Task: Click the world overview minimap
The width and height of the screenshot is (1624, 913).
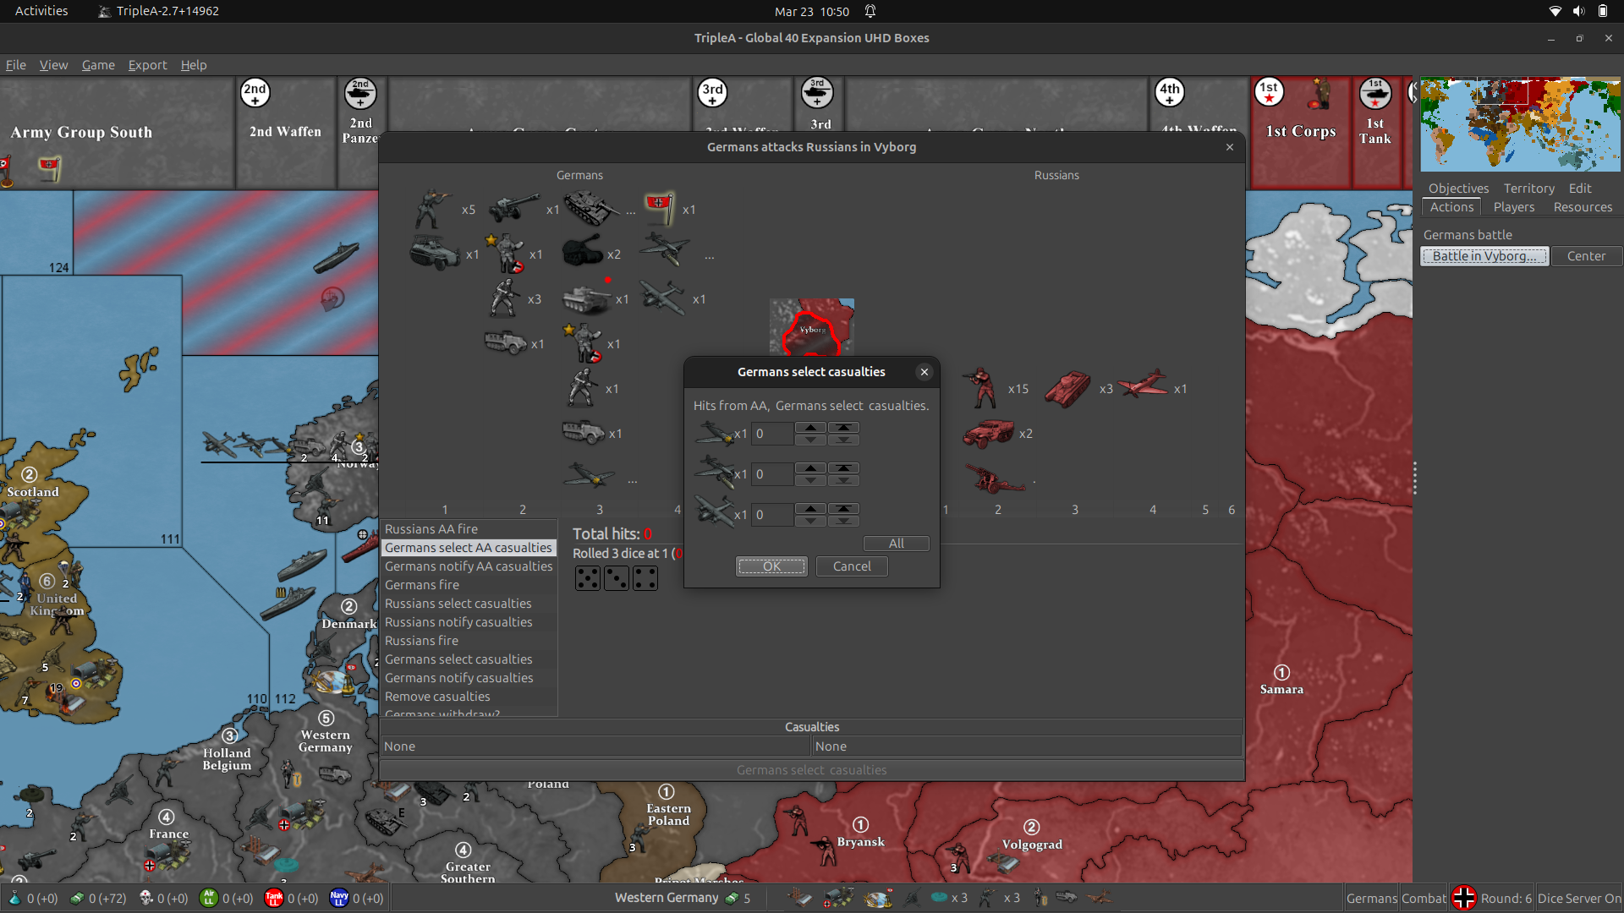Action: pos(1518,124)
